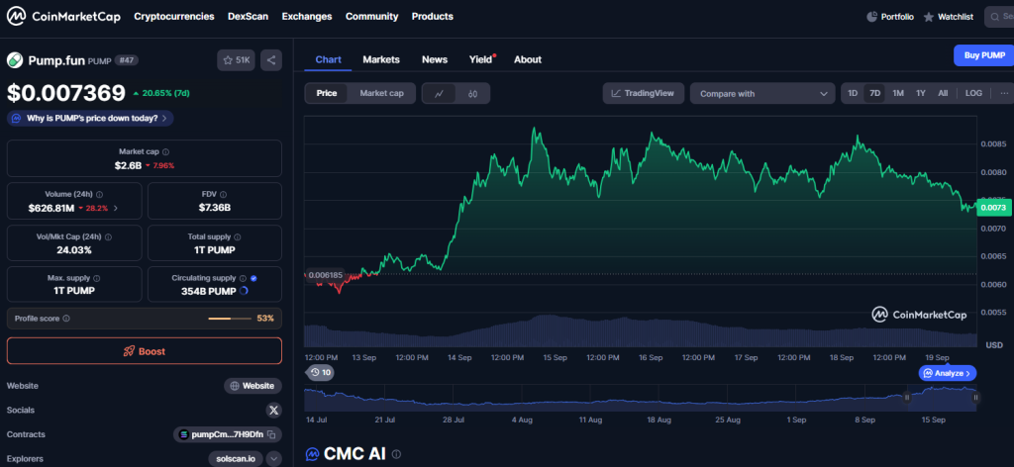Click Total supply info icon

click(x=238, y=237)
